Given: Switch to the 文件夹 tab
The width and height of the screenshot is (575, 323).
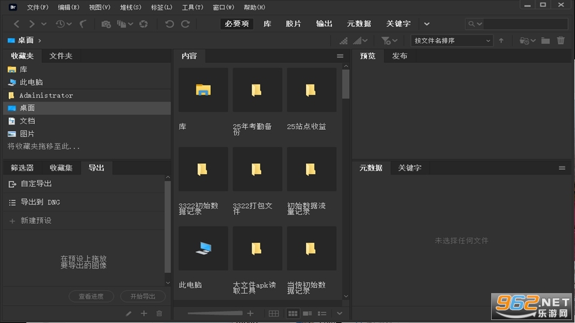Looking at the screenshot, I should point(61,56).
